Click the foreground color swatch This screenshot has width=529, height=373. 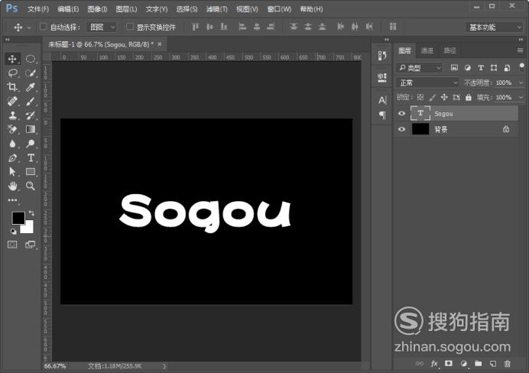click(18, 218)
